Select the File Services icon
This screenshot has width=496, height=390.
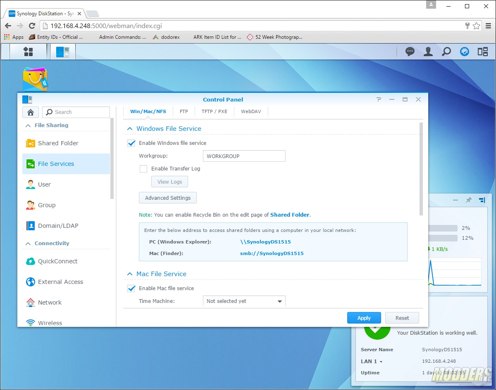point(31,164)
